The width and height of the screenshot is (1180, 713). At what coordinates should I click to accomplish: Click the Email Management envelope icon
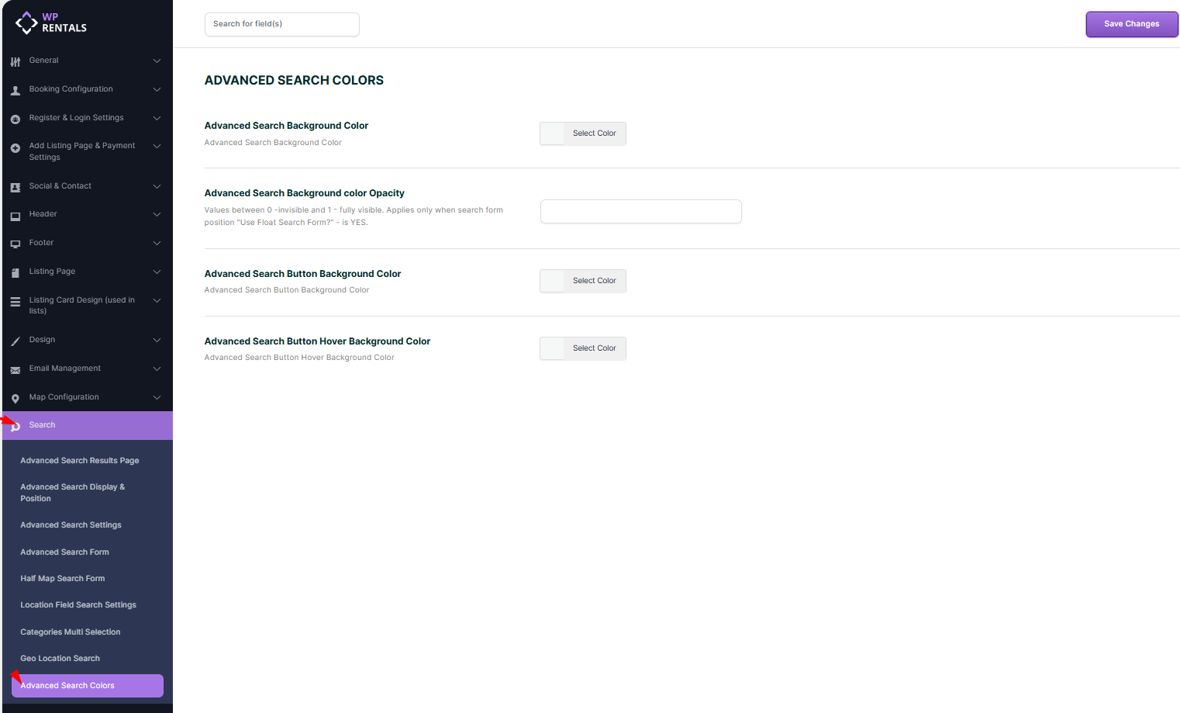pos(16,370)
